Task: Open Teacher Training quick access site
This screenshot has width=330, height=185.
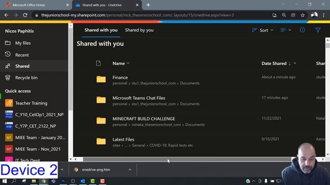Action: [31, 103]
